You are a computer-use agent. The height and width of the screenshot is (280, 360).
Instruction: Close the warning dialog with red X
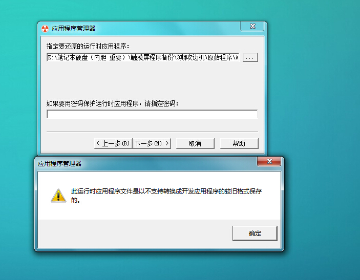click(x=269, y=161)
